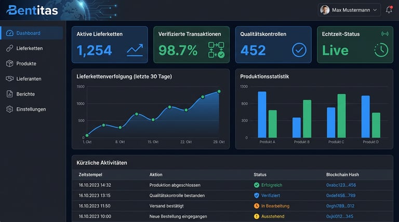
Task: Click 'Neue Bestellung eingegangen' action
Action: pos(178,216)
